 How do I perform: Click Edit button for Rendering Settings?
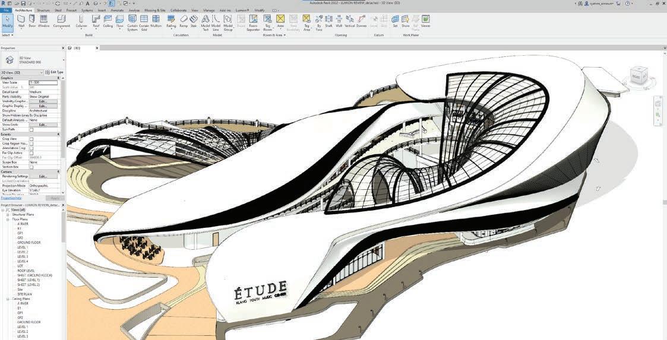pos(43,176)
